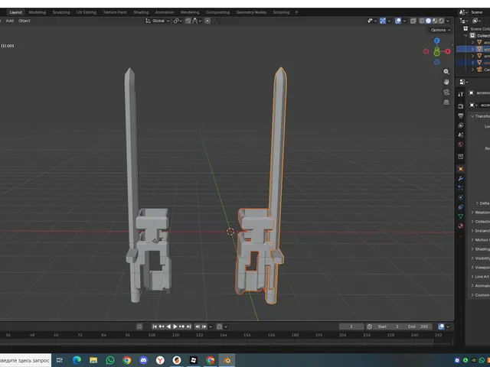
Task: Toggle timeline auto keying record button
Action: point(139,326)
